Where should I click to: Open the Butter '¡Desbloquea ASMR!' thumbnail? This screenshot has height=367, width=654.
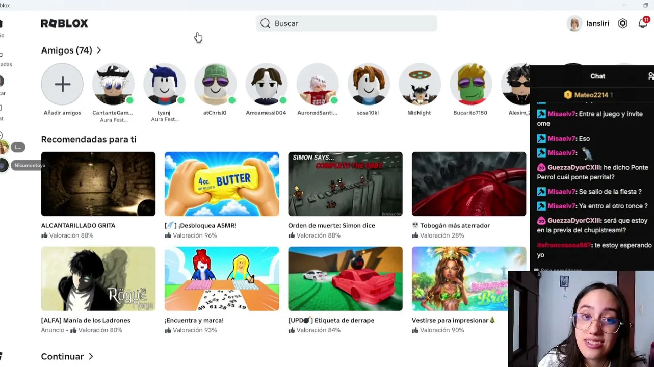(222, 184)
